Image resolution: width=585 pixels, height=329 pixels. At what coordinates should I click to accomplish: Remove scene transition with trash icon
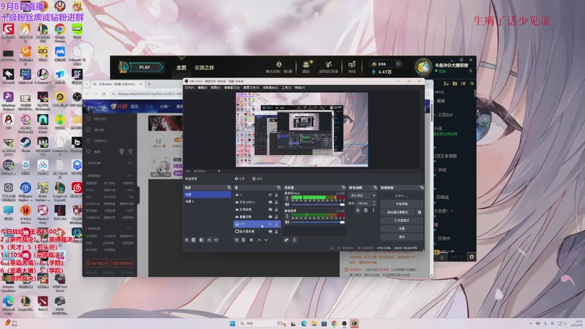[x=366, y=211]
